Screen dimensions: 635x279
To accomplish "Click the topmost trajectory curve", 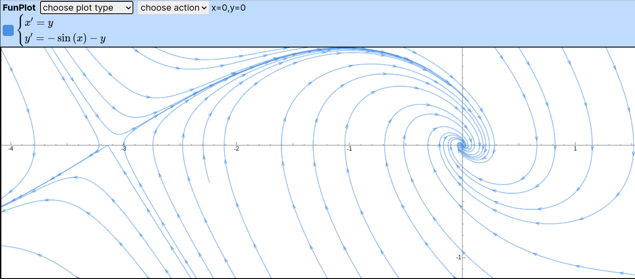I will click(338, 50).
